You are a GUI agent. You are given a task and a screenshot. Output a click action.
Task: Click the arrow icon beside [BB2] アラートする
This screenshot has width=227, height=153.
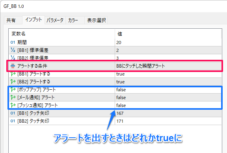pyautogui.click(x=13, y=82)
